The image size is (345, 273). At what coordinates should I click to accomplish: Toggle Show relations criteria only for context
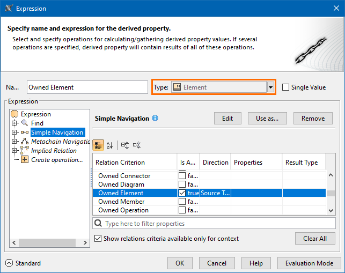[98, 238]
